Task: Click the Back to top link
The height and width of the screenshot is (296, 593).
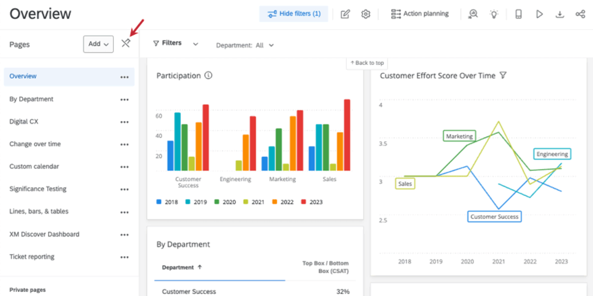Action: coord(367,63)
